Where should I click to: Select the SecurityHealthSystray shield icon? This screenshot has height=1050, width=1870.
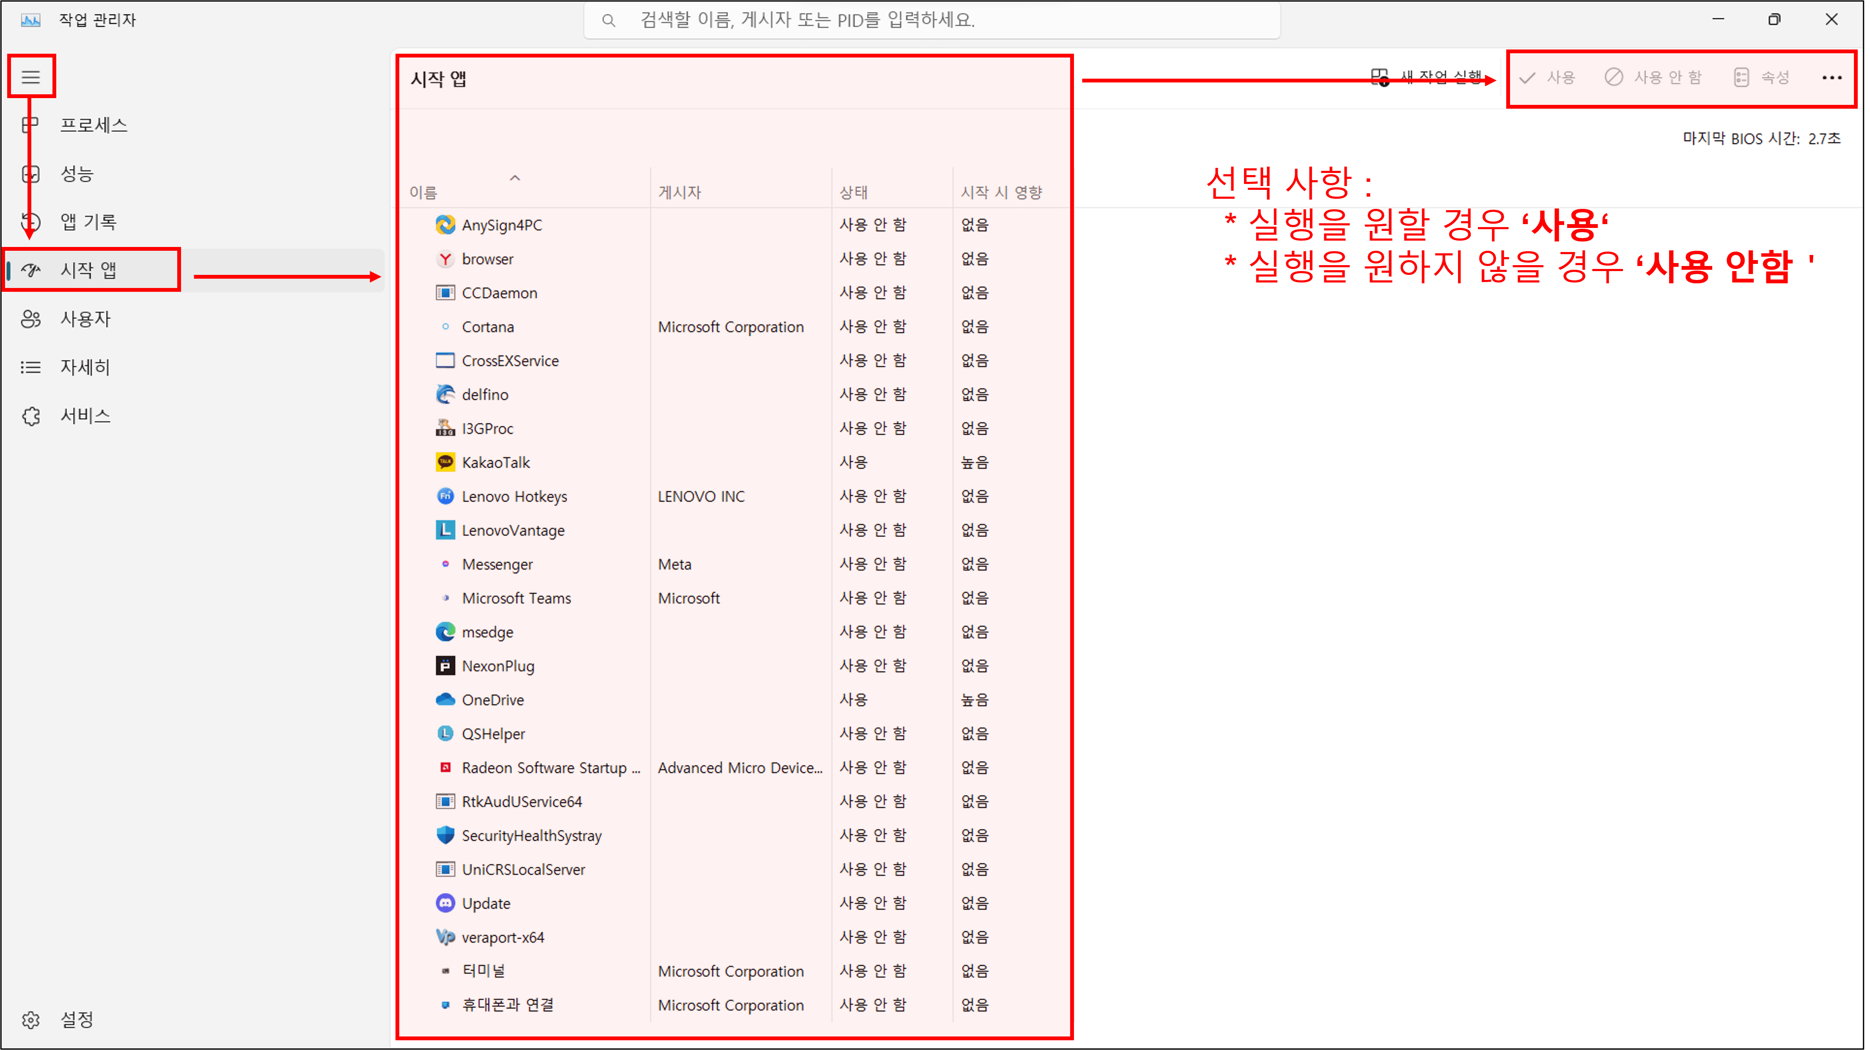tap(445, 836)
